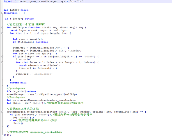Click the closing '})();' line
The width and height of the screenshot is (172, 140).
7,135
